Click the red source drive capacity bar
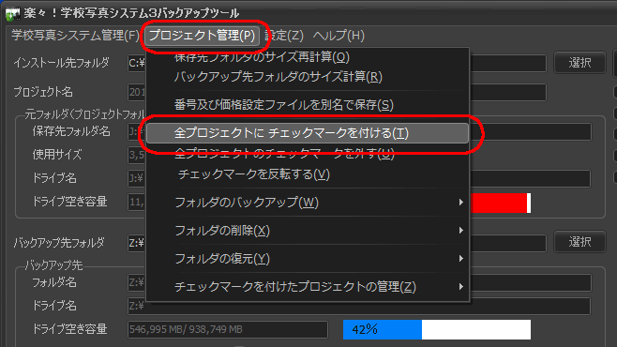 (x=501, y=203)
